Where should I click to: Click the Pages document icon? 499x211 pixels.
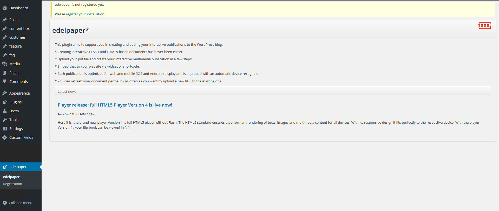point(5,73)
